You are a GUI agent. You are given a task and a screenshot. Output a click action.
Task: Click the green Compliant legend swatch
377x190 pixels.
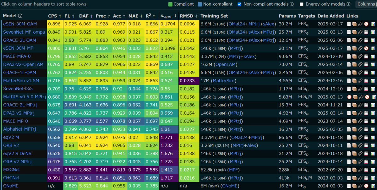click(170, 4)
